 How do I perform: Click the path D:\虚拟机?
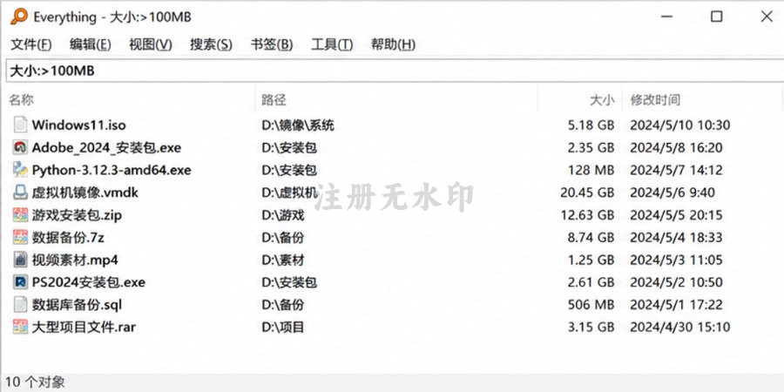(289, 193)
